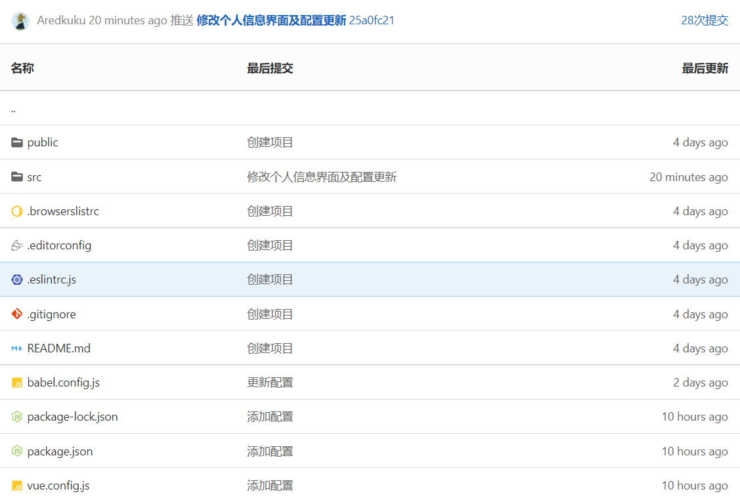Screen dimensions: 740x500
Task: Click the Node icon beside package-lock.json
Action: coord(17,417)
